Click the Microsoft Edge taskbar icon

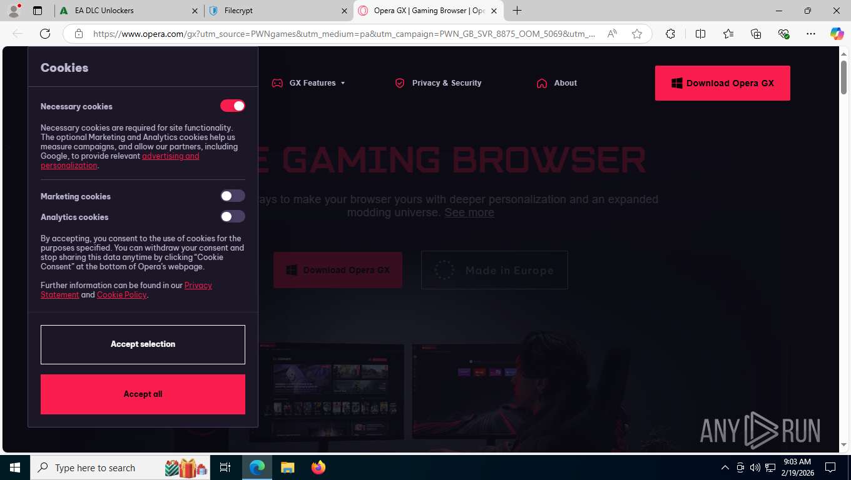(x=257, y=467)
